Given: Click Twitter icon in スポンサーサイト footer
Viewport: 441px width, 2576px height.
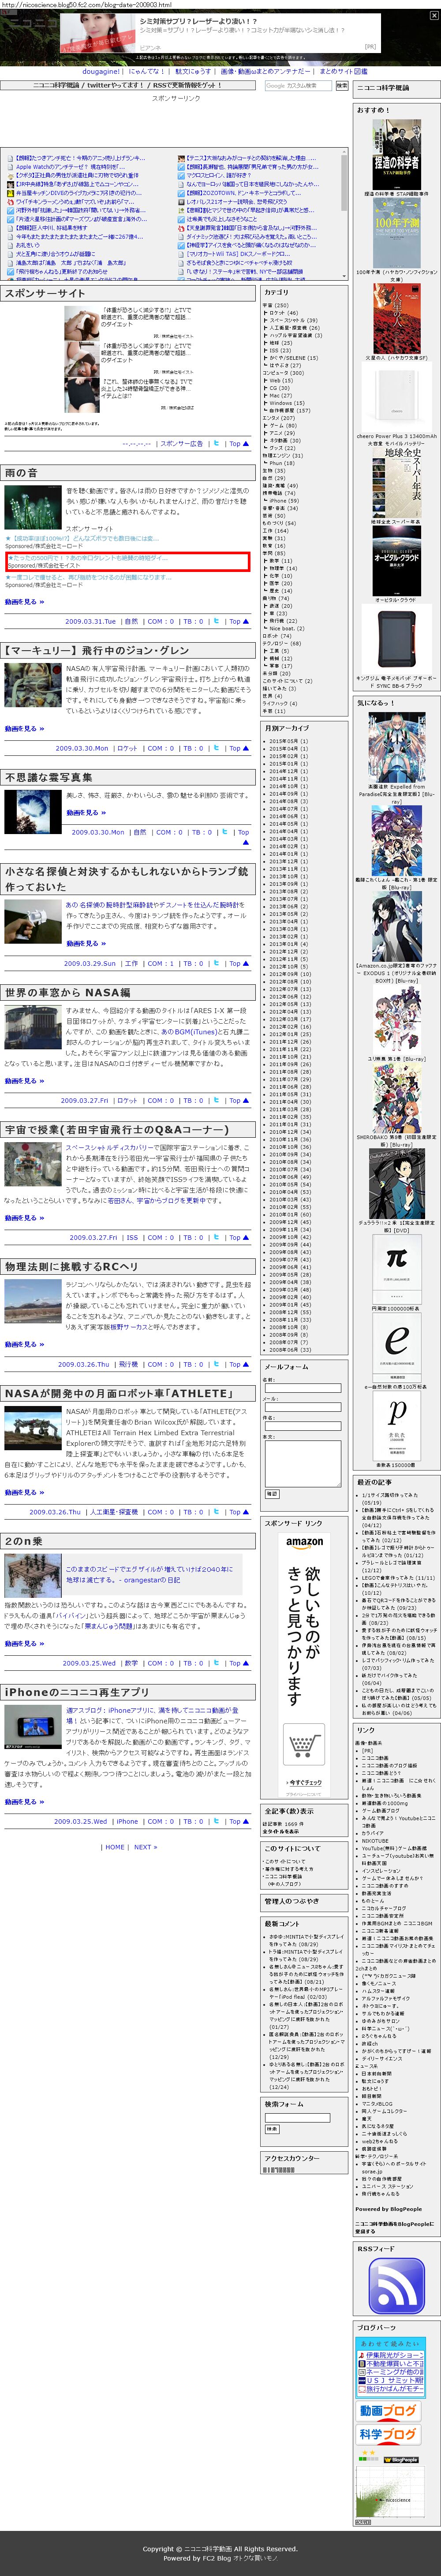Looking at the screenshot, I should pos(216,443).
